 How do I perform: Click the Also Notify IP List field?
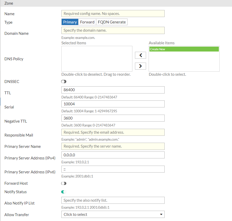click(113, 200)
